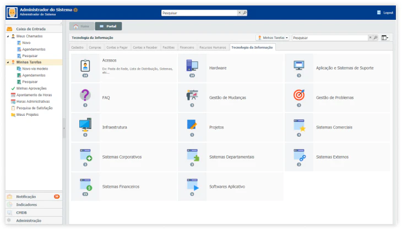Image resolution: width=402 pixels, height=230 pixels.
Task: Open Pesquisa de Satisfação
Action: pyautogui.click(x=32, y=108)
